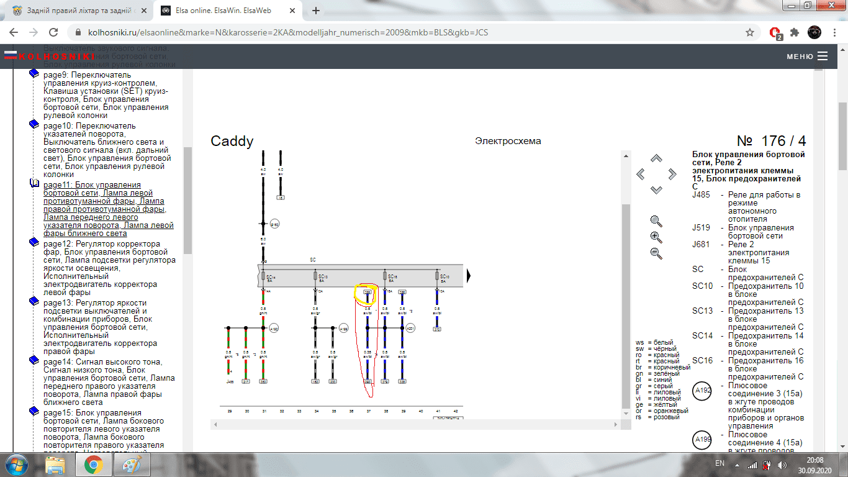This screenshot has height=477, width=848.
Task: View site security info via padlock icon
Action: click(78, 32)
